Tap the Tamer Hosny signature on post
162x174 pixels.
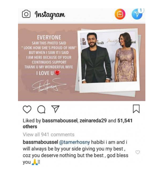[49, 85]
